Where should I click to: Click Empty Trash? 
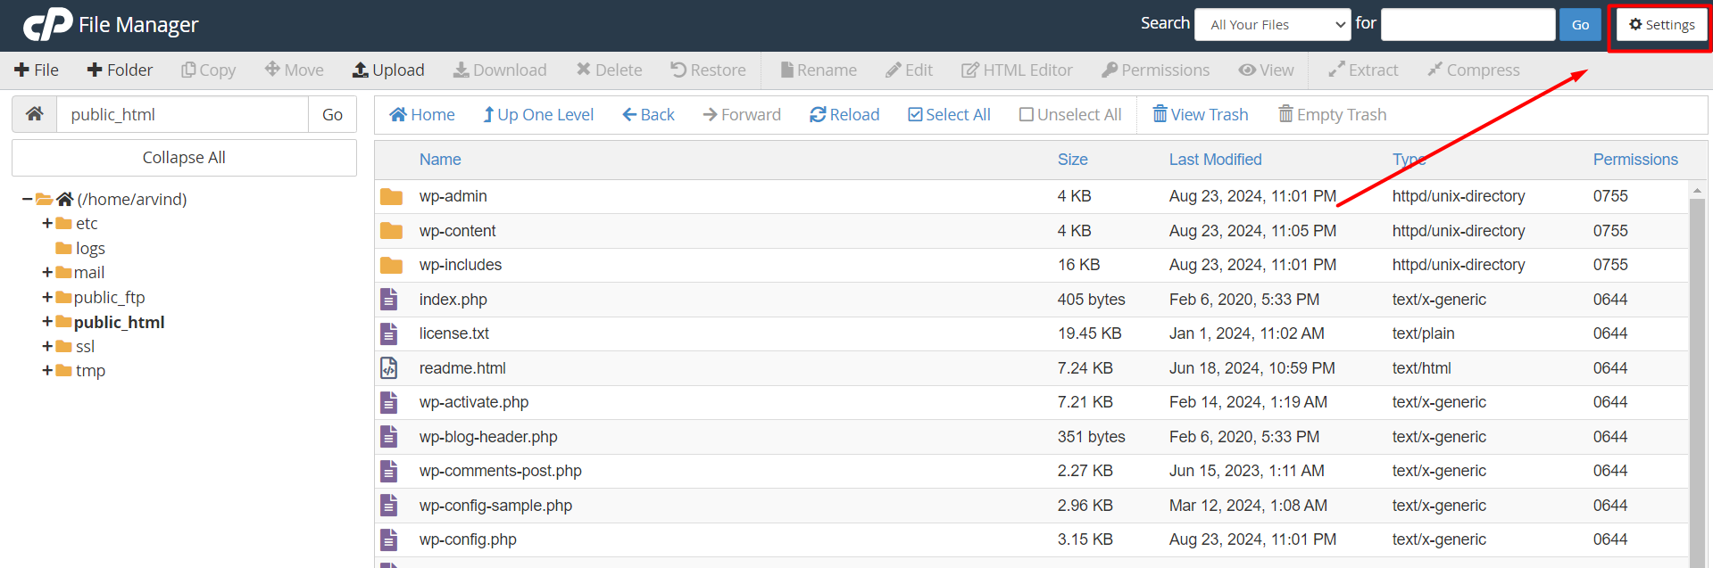[1333, 114]
